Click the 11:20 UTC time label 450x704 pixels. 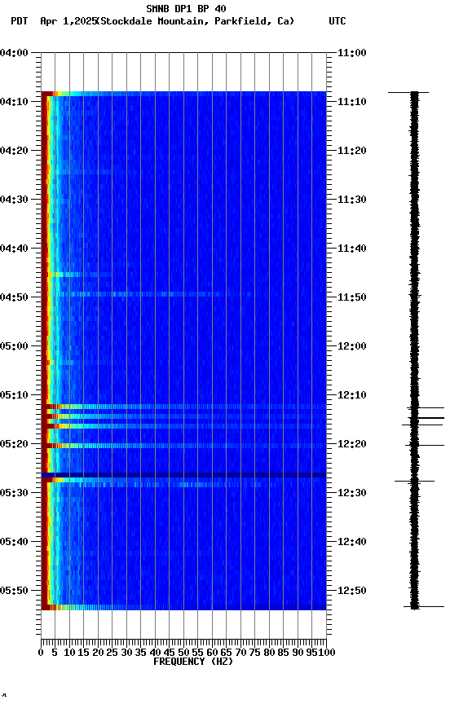click(352, 151)
